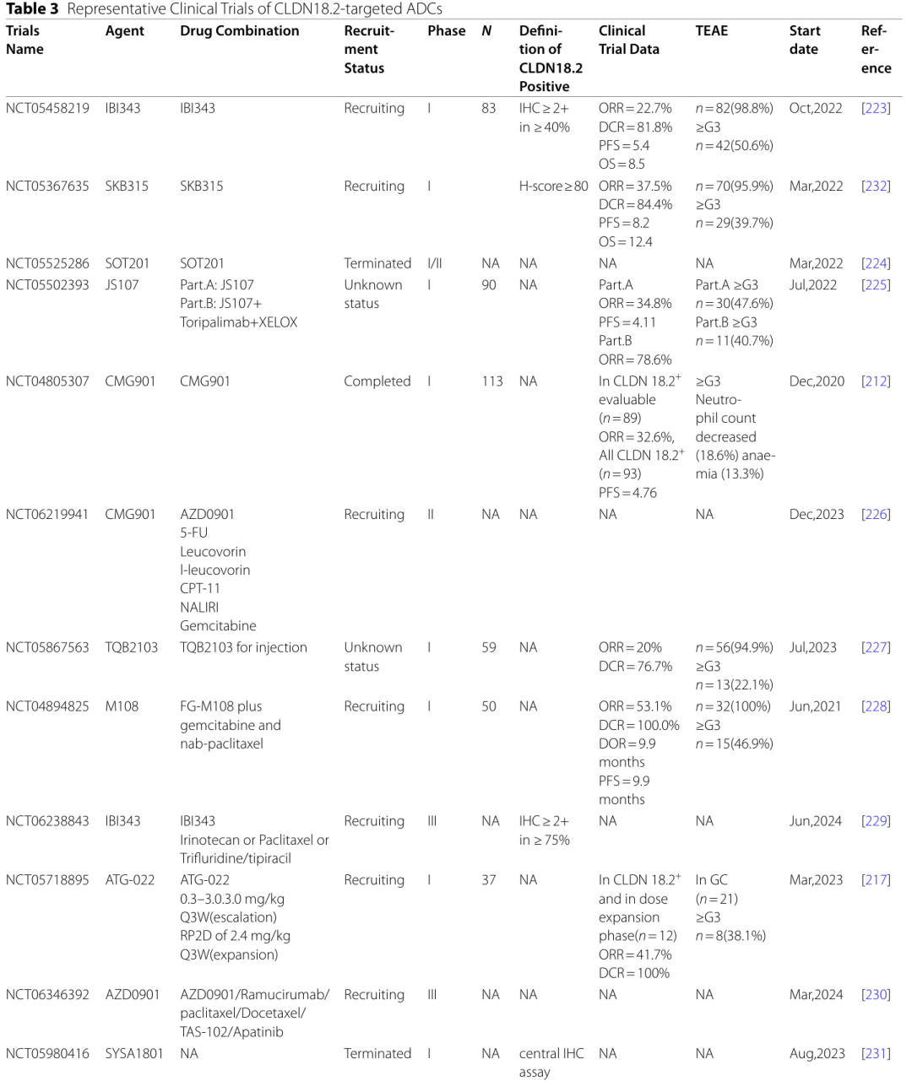Click the Start date column header
Image resolution: width=912 pixels, height=1081 pixels.
[805, 40]
